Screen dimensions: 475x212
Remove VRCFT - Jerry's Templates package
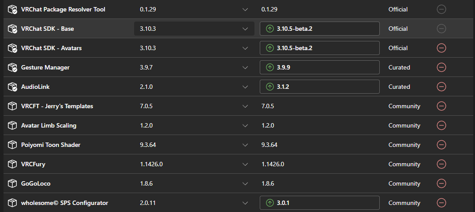pos(441,106)
